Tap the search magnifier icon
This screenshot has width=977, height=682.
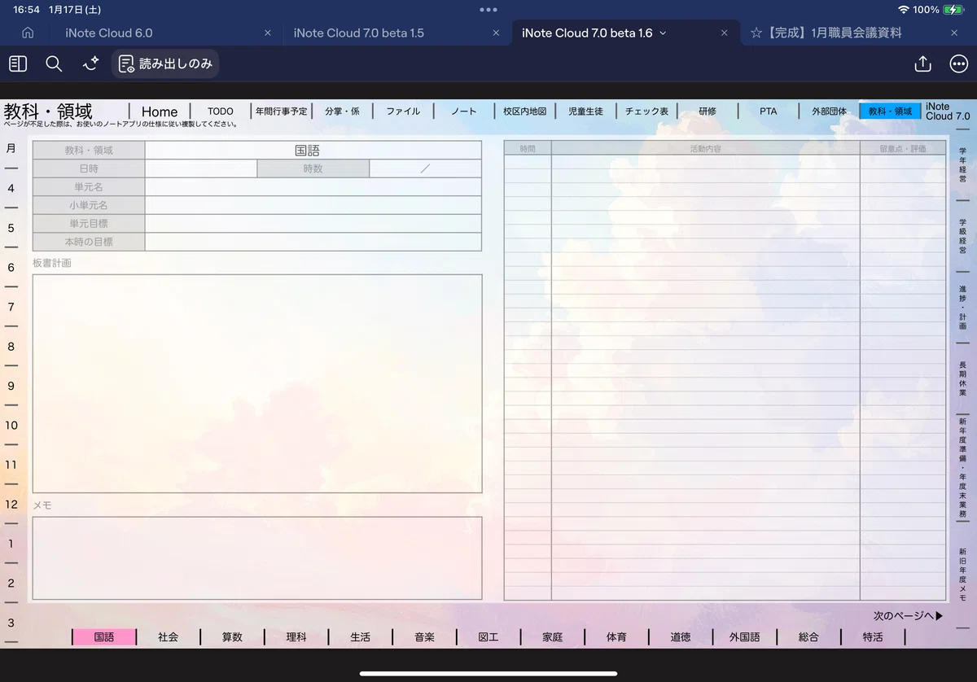54,63
